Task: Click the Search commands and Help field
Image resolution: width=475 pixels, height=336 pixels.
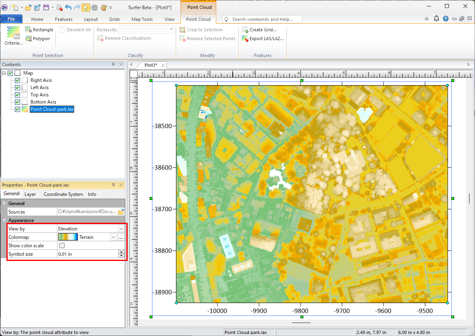Action: (262, 19)
